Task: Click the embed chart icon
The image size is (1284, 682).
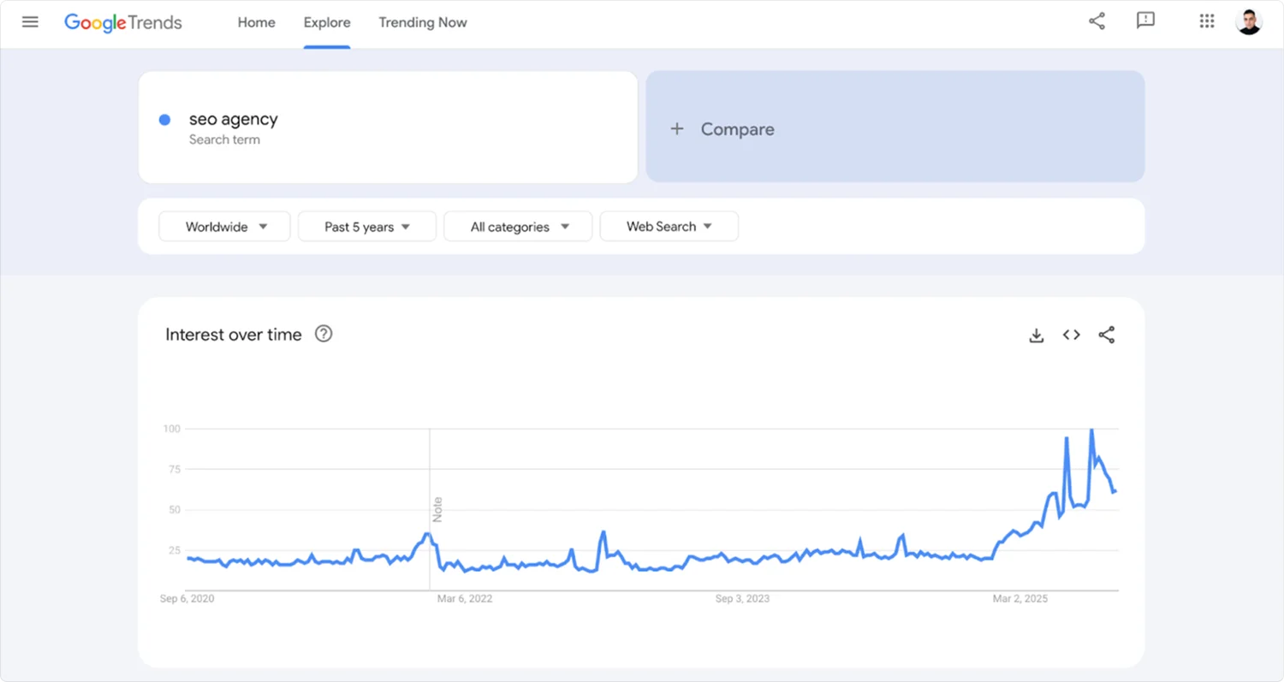Action: [1071, 335]
